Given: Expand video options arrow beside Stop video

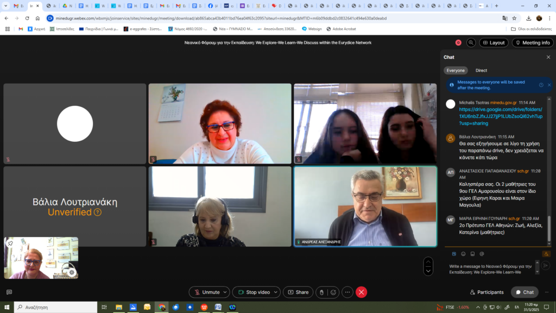Looking at the screenshot, I should pos(275,292).
